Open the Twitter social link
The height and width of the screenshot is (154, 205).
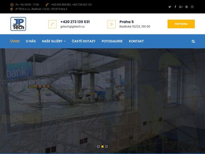pos(170,7)
